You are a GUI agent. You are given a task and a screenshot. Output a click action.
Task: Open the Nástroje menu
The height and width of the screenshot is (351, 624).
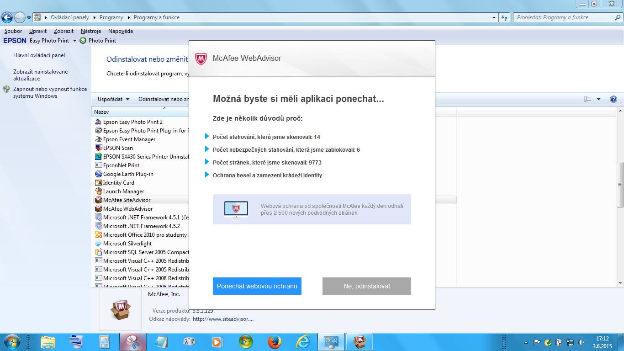[91, 31]
